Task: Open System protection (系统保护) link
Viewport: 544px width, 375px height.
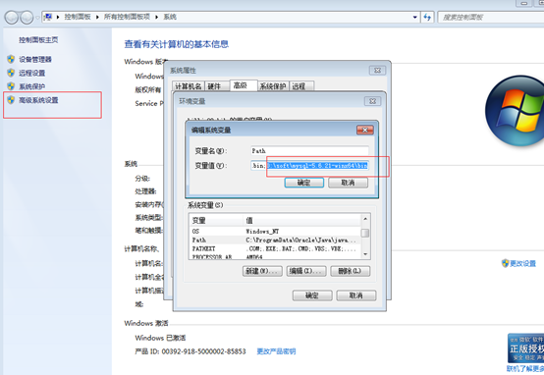Action: coord(32,86)
